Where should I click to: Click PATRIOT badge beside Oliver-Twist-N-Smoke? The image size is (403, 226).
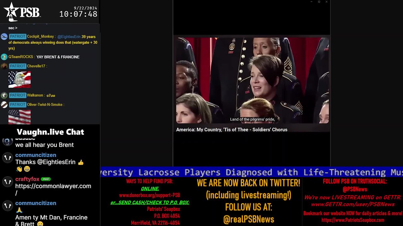(17, 105)
